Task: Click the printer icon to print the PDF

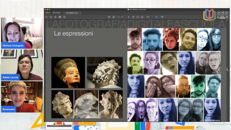Action: click(60, 17)
